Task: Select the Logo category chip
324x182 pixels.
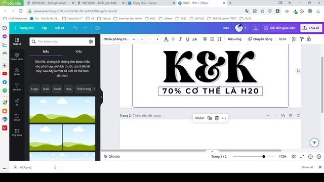Action: pyautogui.click(x=35, y=89)
